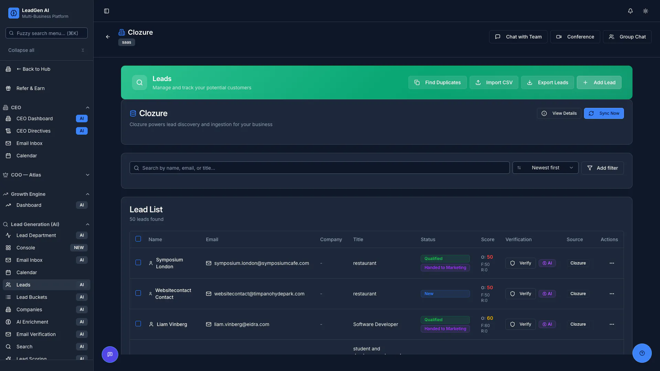Click View Details button
This screenshot has height=371, width=660.
559,113
